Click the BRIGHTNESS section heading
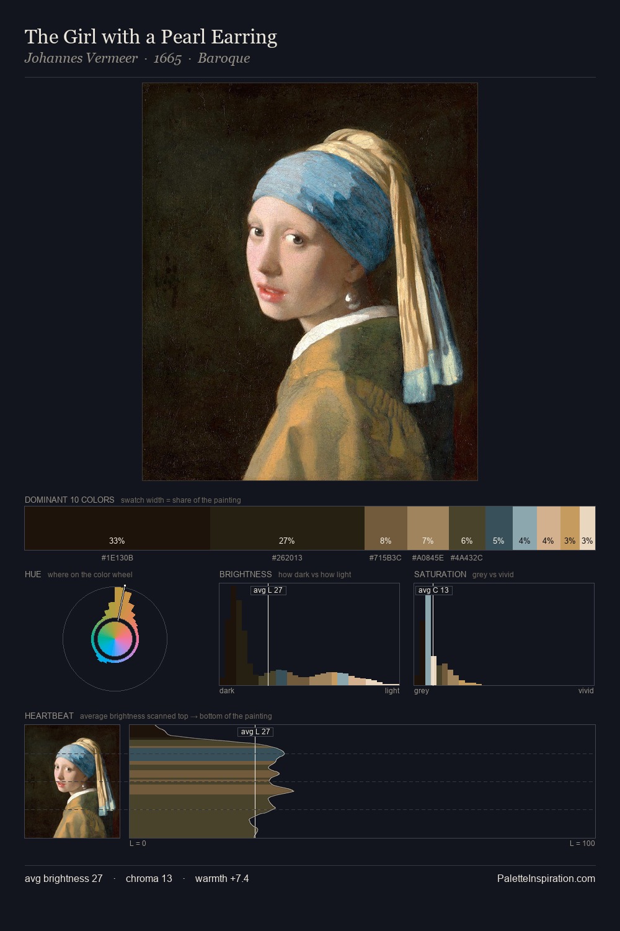 246,574
